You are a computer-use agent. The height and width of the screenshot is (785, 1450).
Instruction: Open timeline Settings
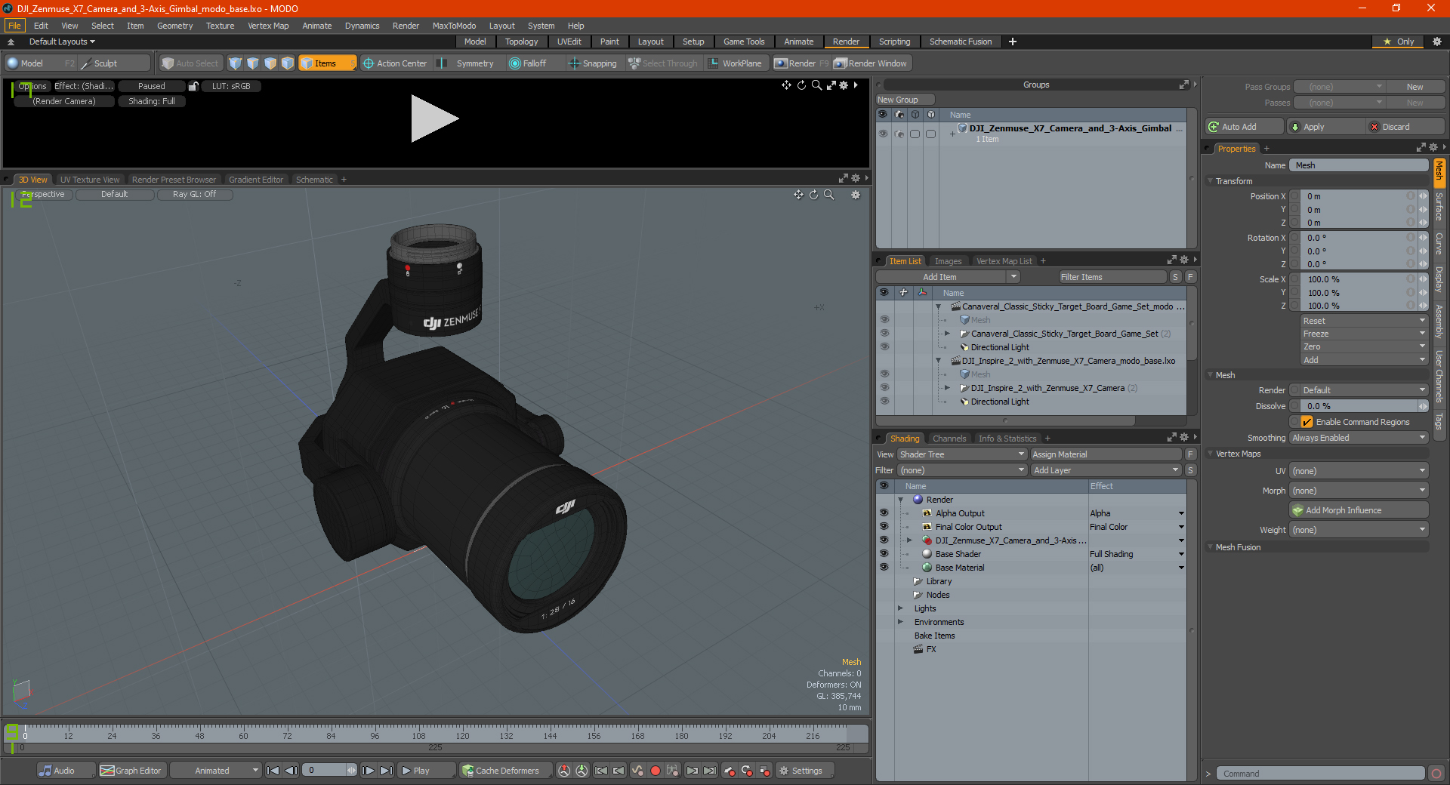tap(805, 771)
